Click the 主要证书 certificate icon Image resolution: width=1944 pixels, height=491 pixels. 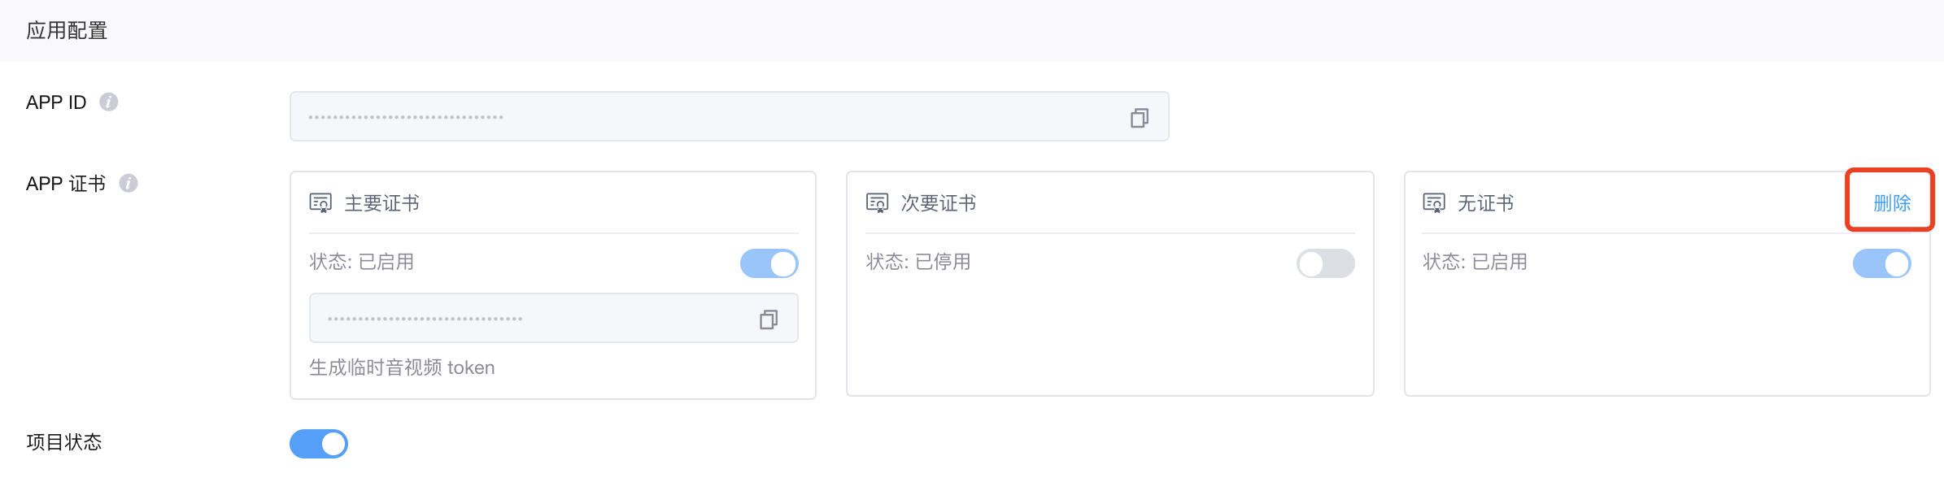320,202
